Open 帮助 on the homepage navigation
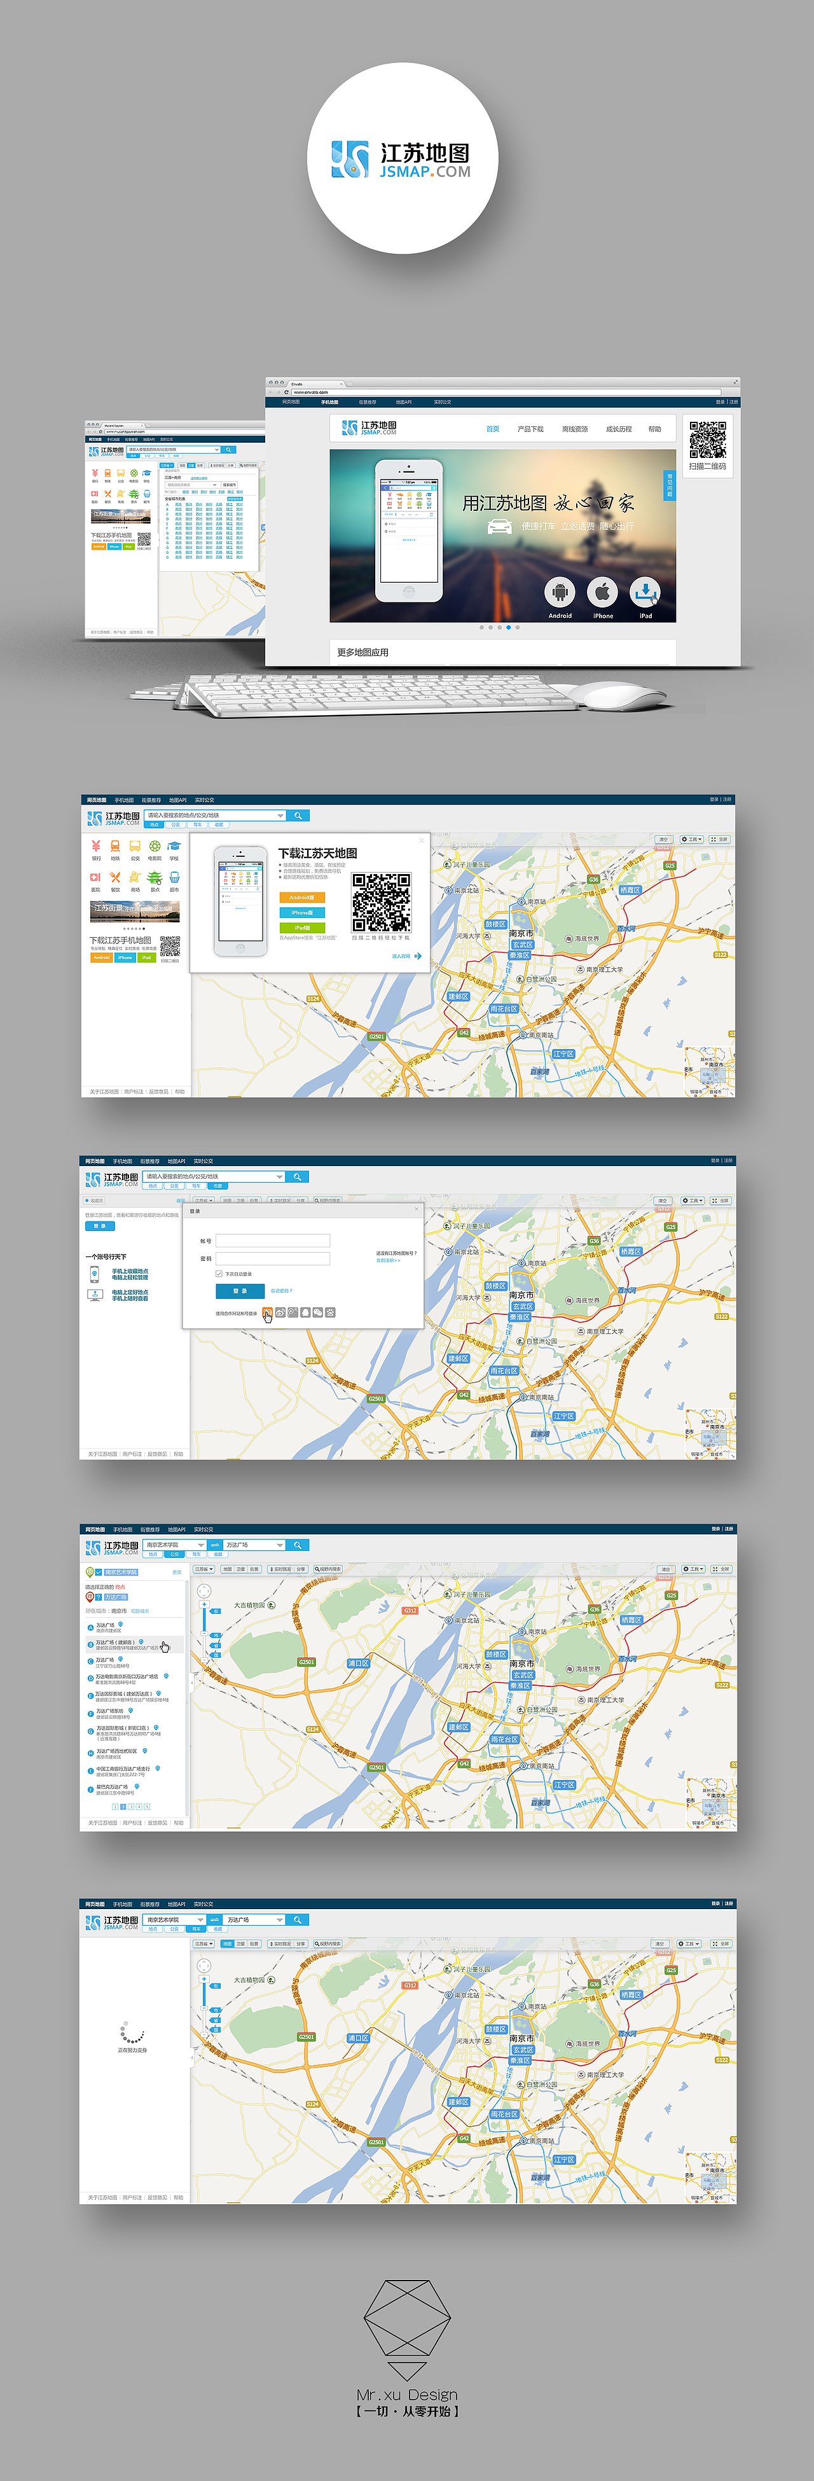Screen dimensions: 814x2481 pyautogui.click(x=655, y=429)
